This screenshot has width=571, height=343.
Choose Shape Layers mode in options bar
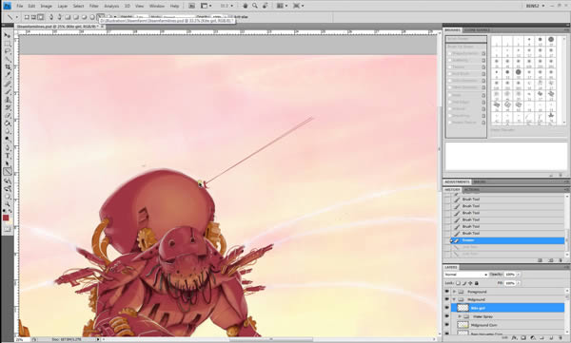pyautogui.click(x=27, y=17)
